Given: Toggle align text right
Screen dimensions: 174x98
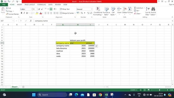Looking at the screenshot, I should [x=51, y=13].
